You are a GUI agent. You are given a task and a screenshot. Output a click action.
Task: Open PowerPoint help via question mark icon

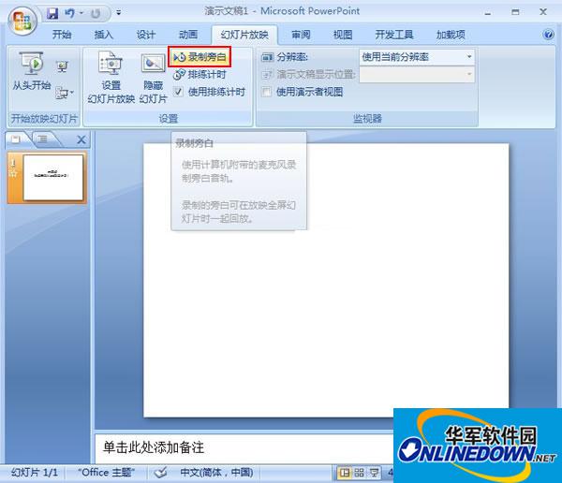pyautogui.click(x=548, y=35)
